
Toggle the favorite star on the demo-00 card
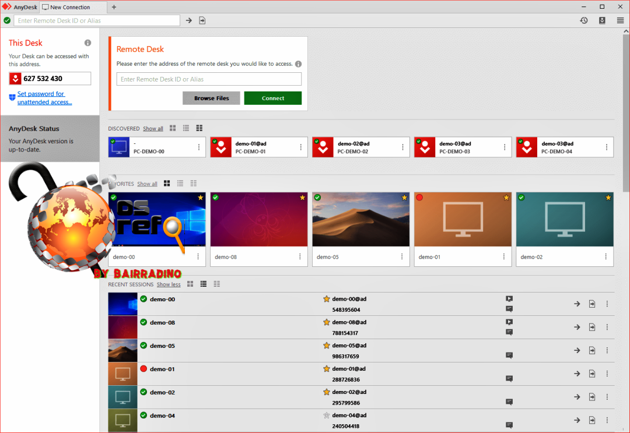pyautogui.click(x=201, y=198)
